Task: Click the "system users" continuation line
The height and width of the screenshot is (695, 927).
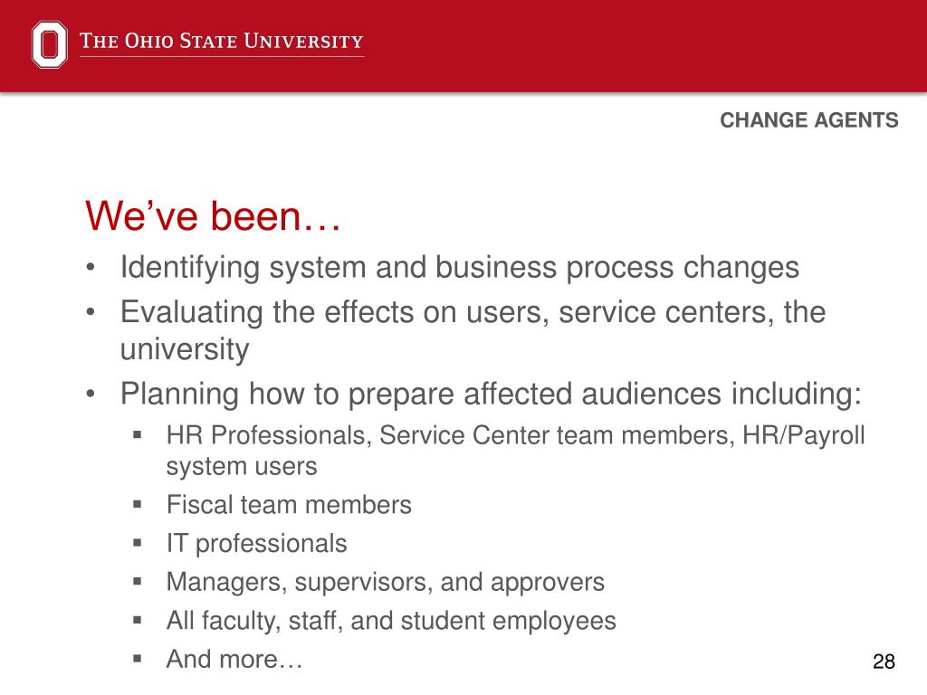Action: coord(242,466)
